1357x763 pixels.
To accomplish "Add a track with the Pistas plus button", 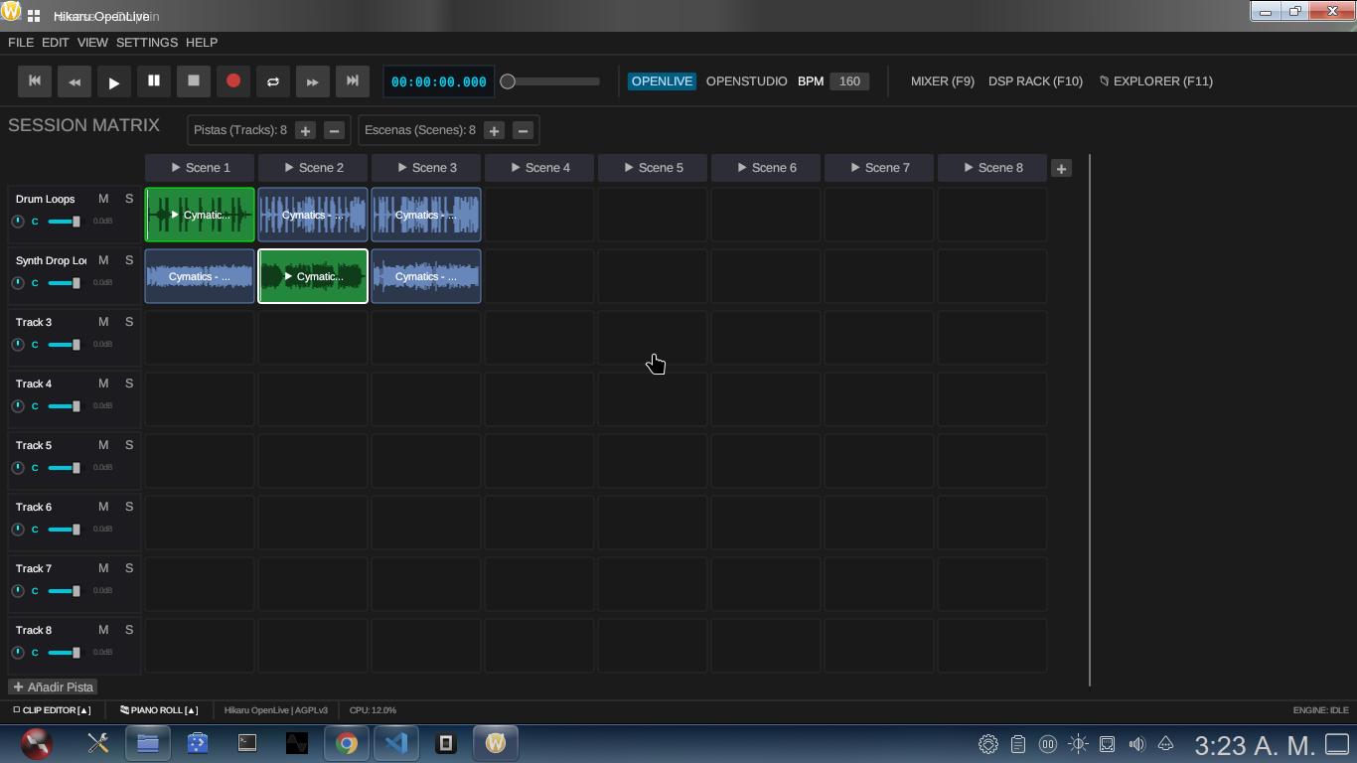I will pos(306,130).
